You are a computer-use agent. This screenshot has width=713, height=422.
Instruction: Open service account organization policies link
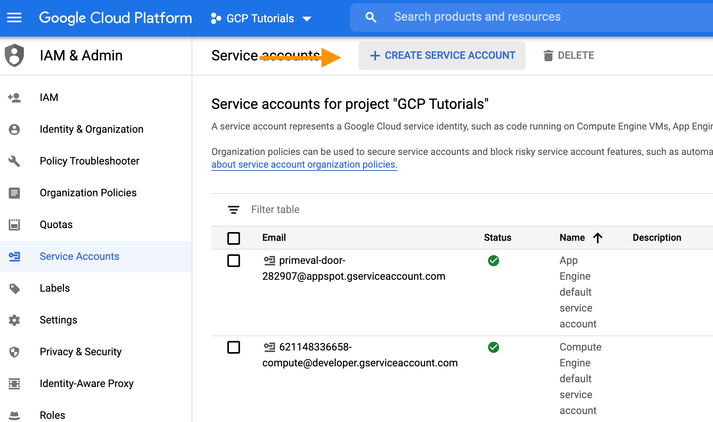(304, 165)
